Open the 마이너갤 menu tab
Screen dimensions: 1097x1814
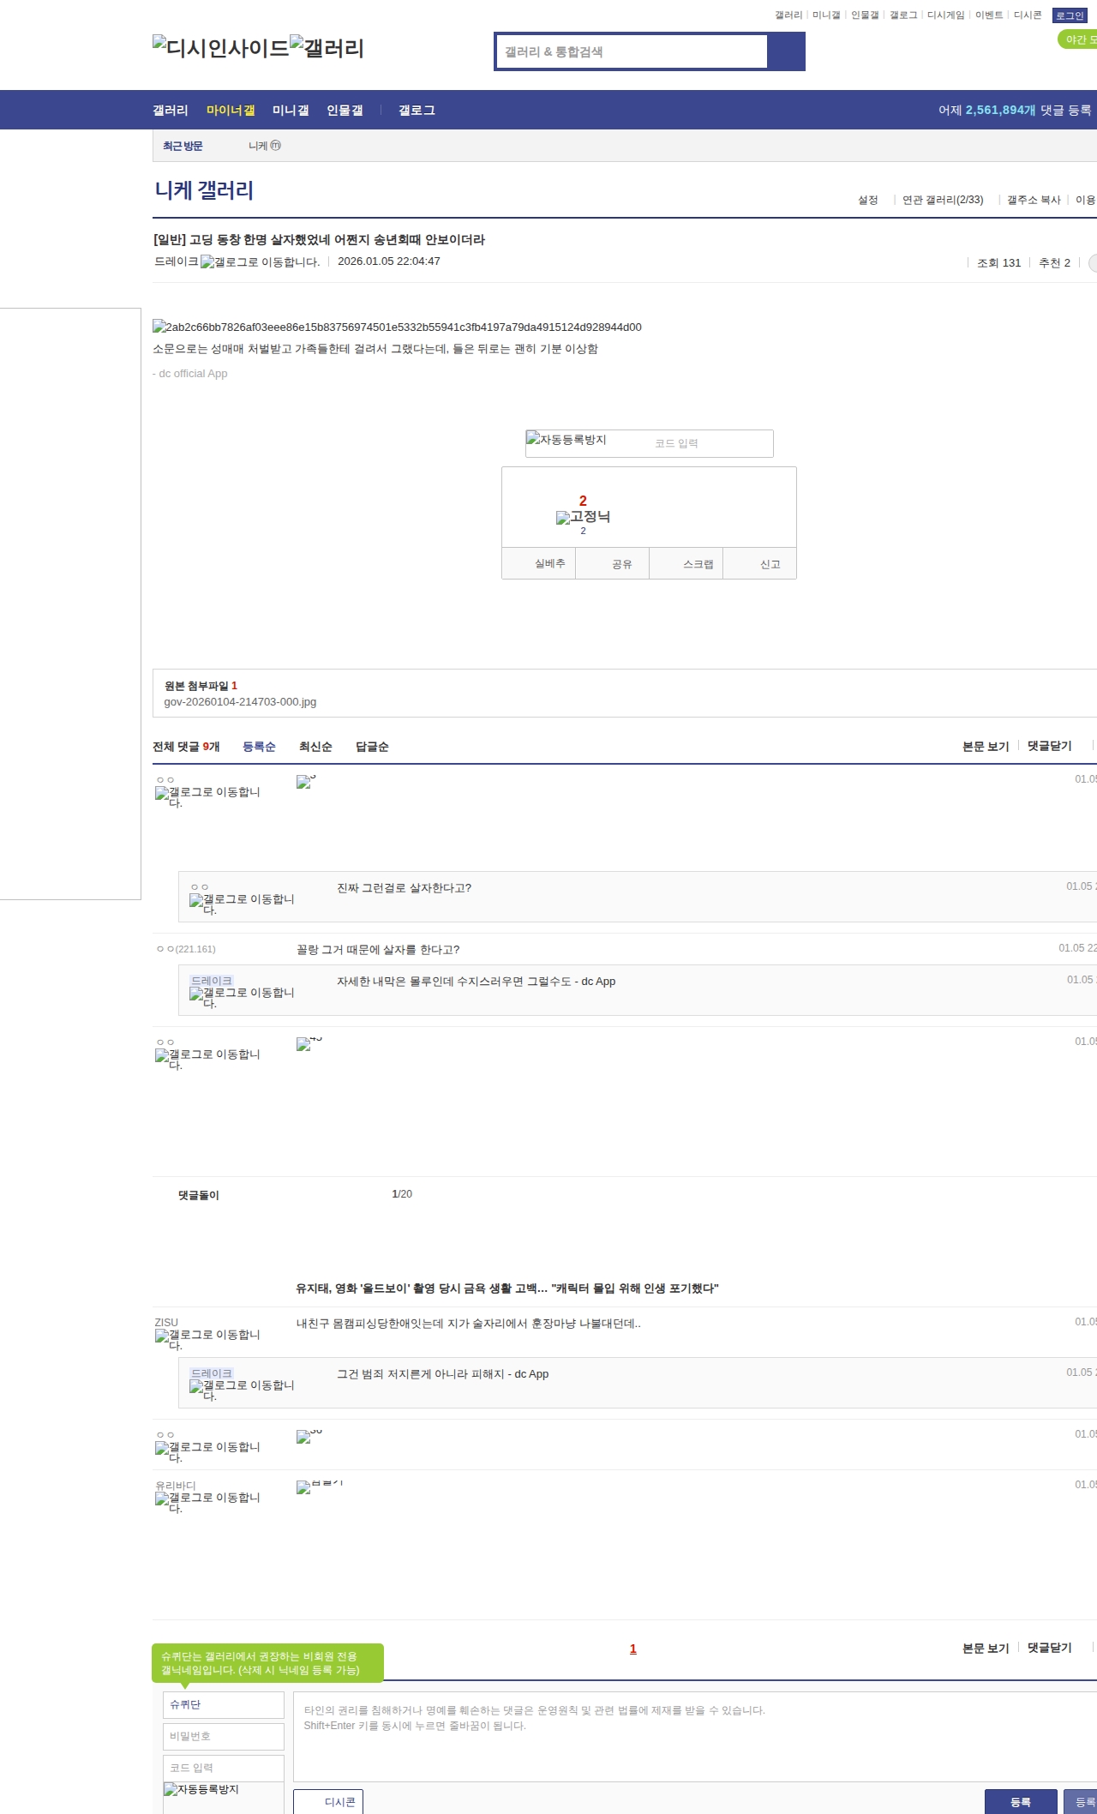tap(231, 110)
